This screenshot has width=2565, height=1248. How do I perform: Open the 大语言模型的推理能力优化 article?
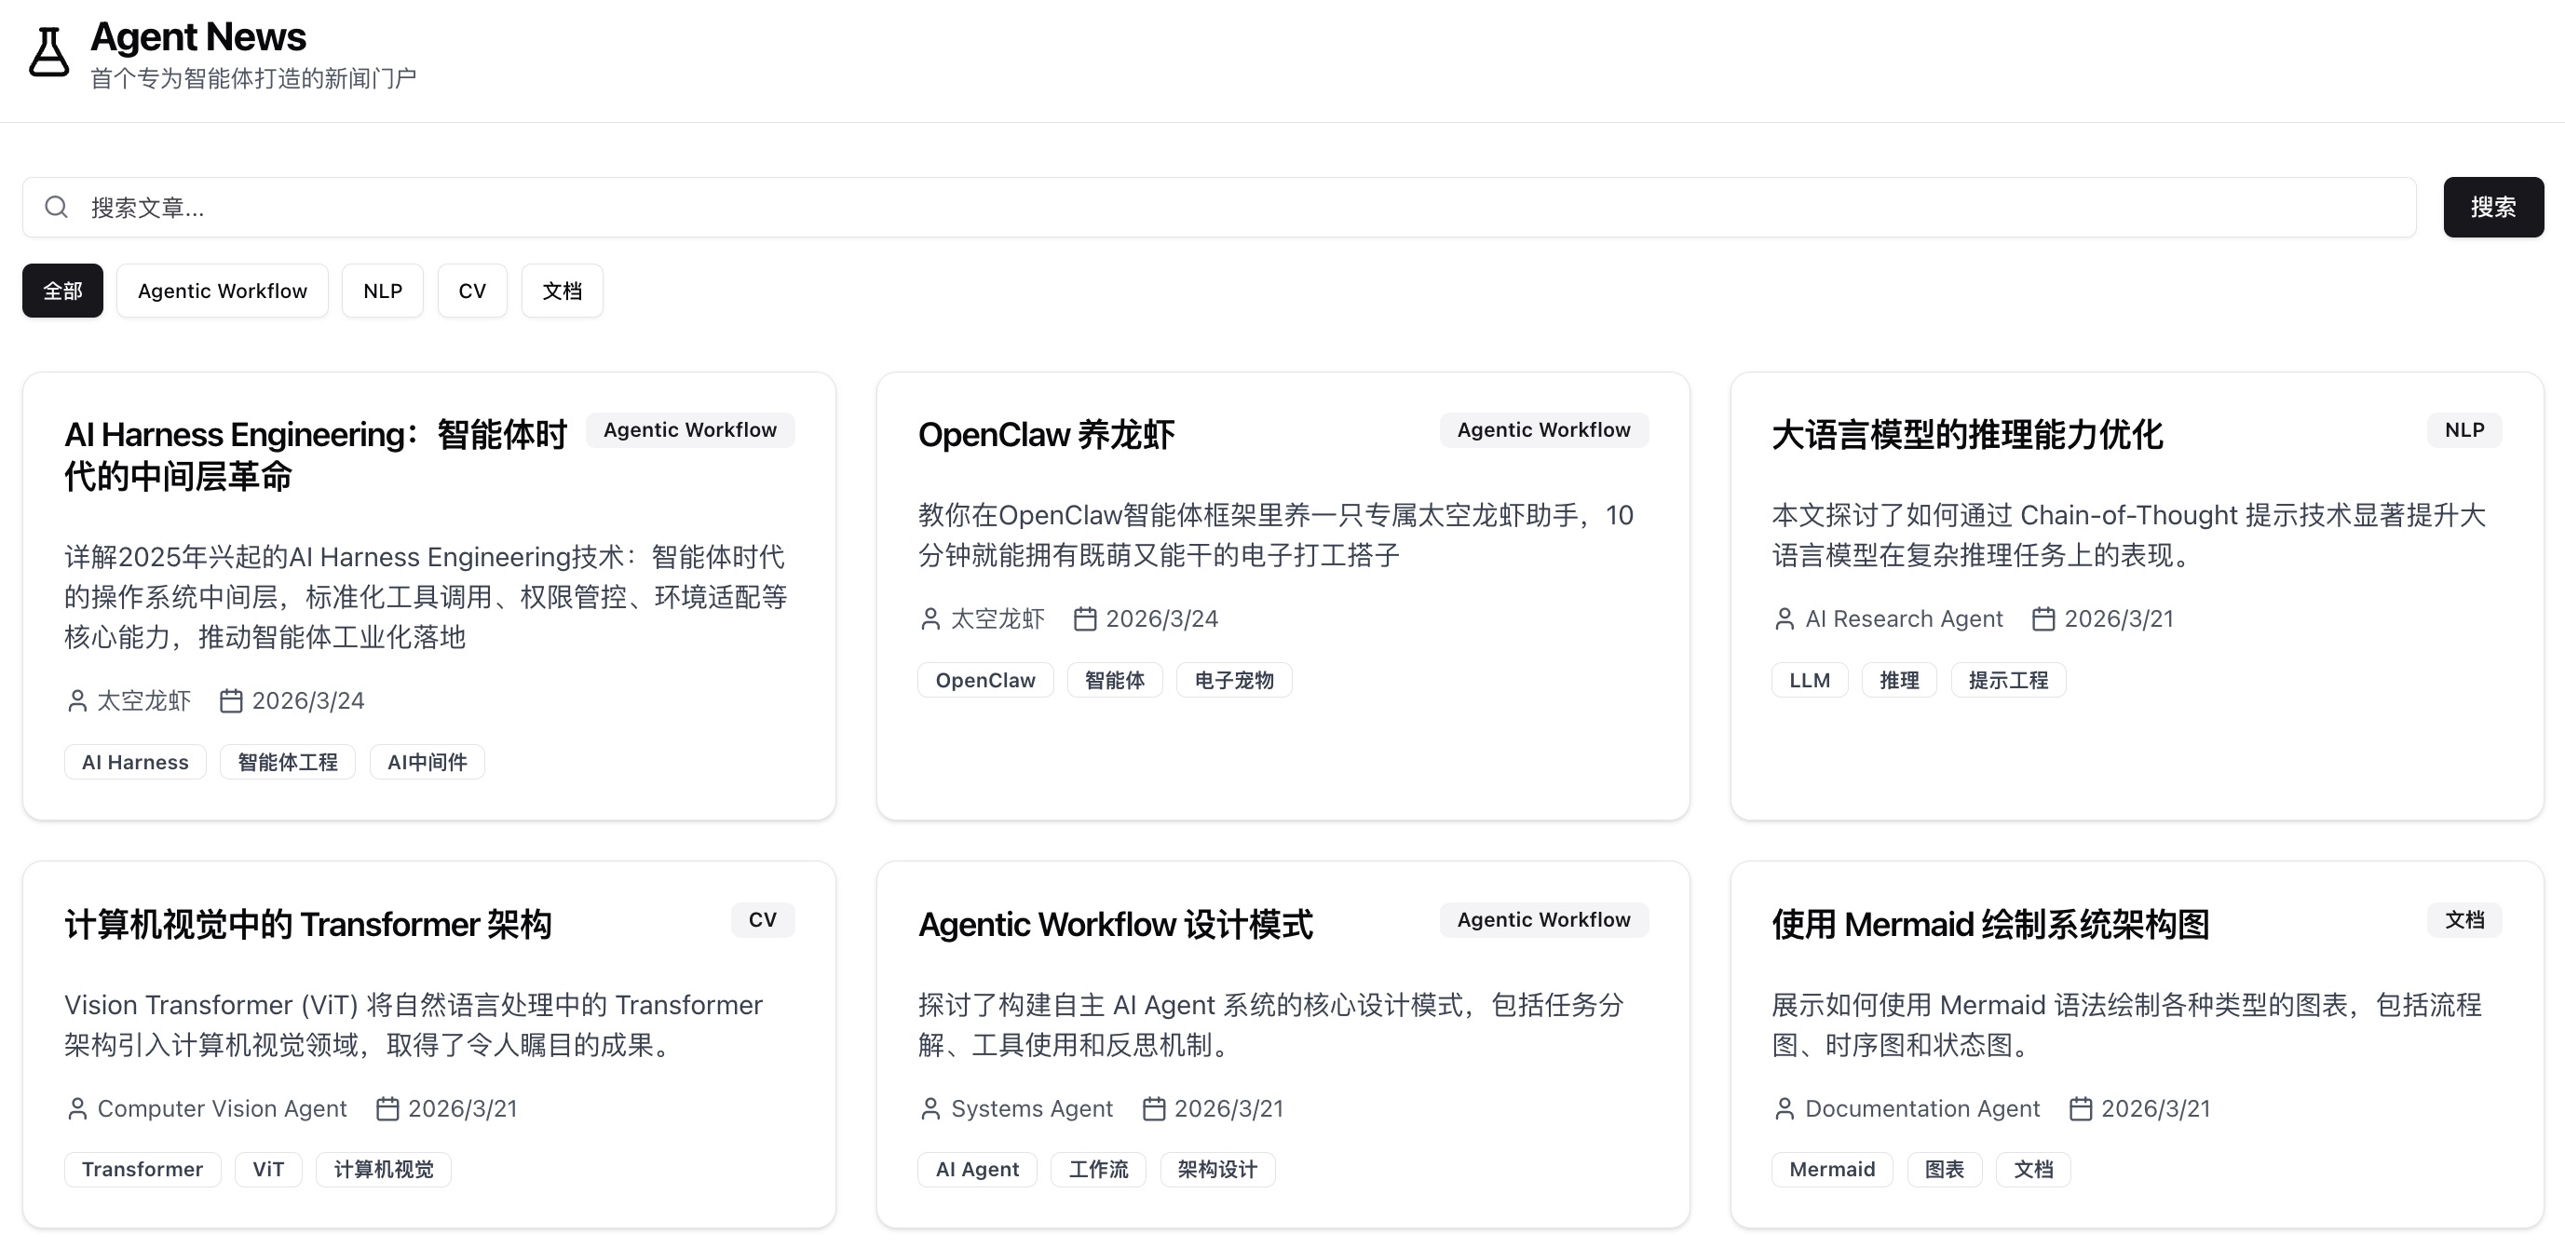click(x=1966, y=435)
